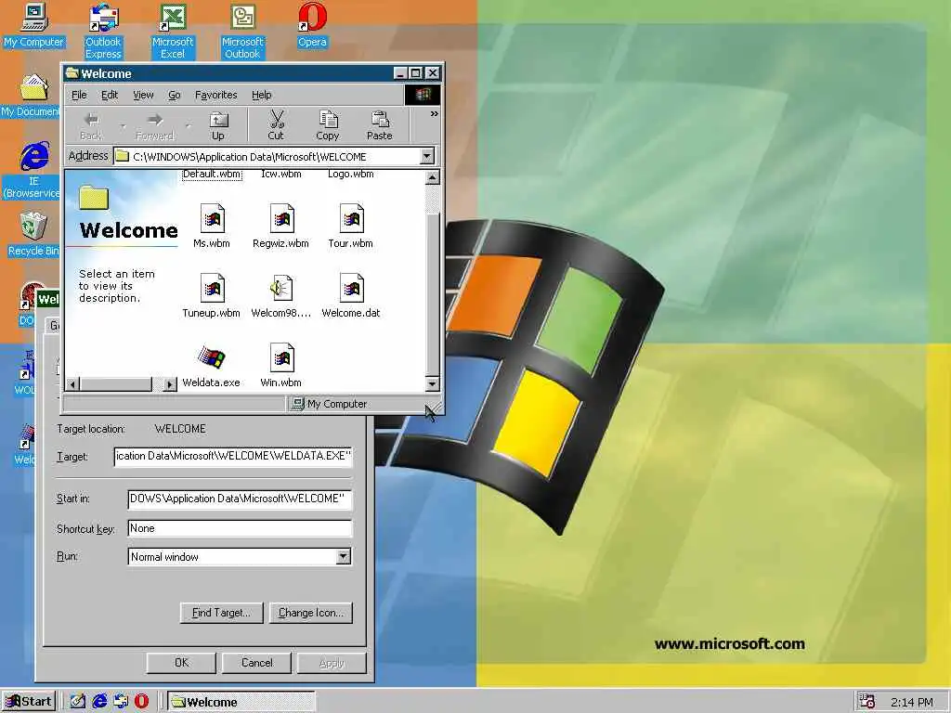Open the Recycle Bin
The width and height of the screenshot is (951, 713).
[x=33, y=234]
